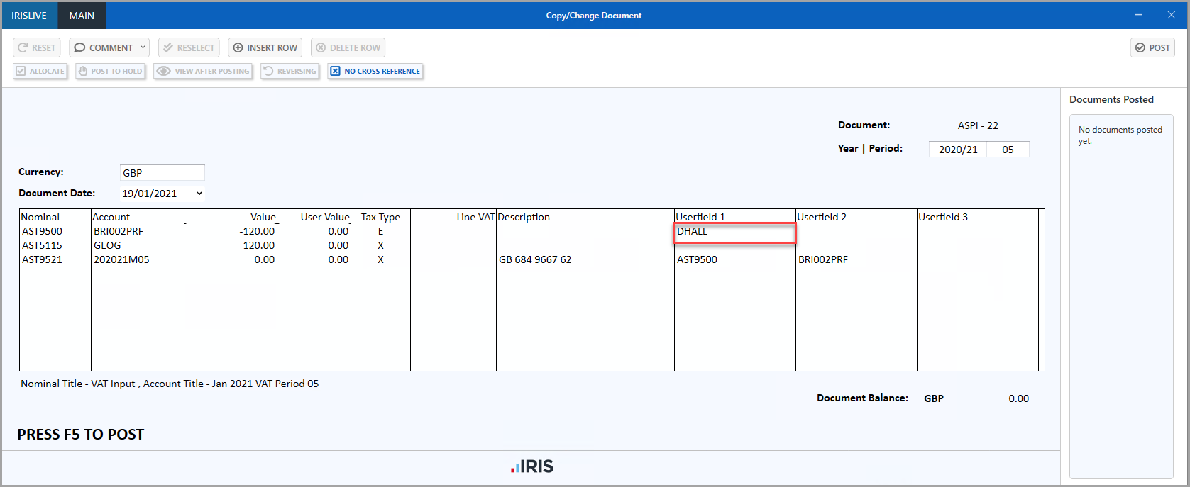Click the Comment speech bubble icon

coord(79,47)
